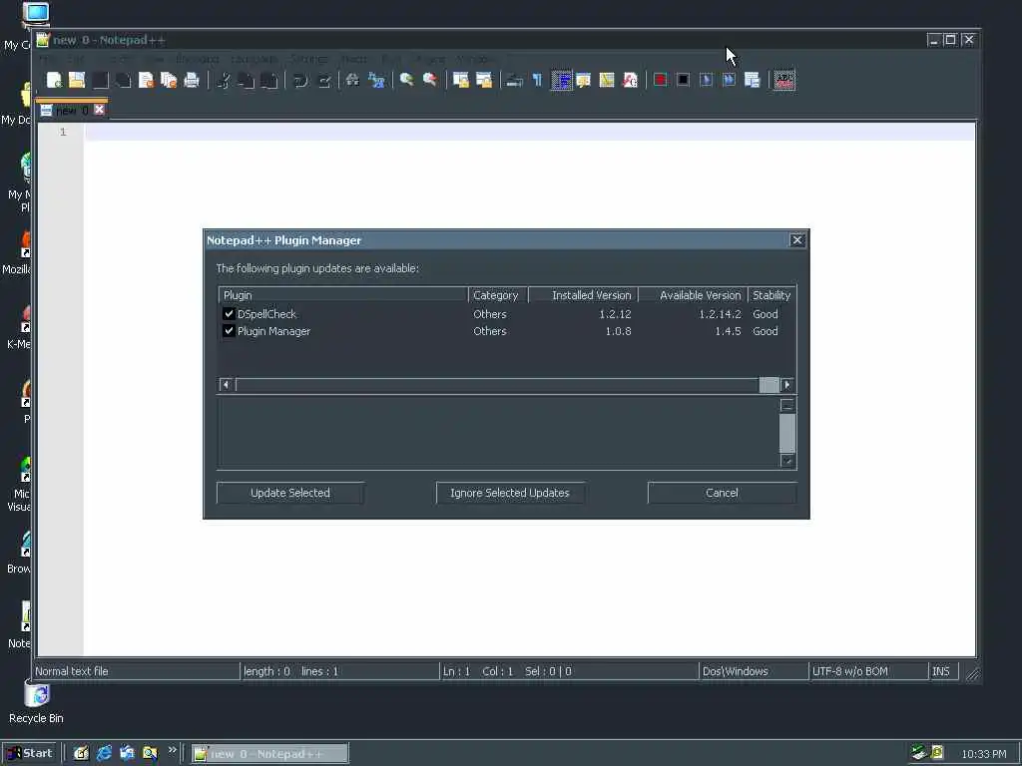
Task: Click the description pane vertical scrollbar thumb
Action: 787,433
